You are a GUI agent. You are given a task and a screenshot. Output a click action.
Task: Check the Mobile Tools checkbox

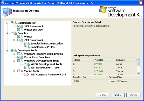18,71
